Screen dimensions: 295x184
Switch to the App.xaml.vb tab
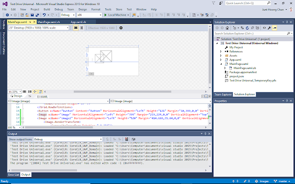tap(78, 22)
